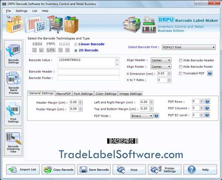Adjust PDF EC Level spinner
The width and height of the screenshot is (222, 180).
[x=201, y=115]
